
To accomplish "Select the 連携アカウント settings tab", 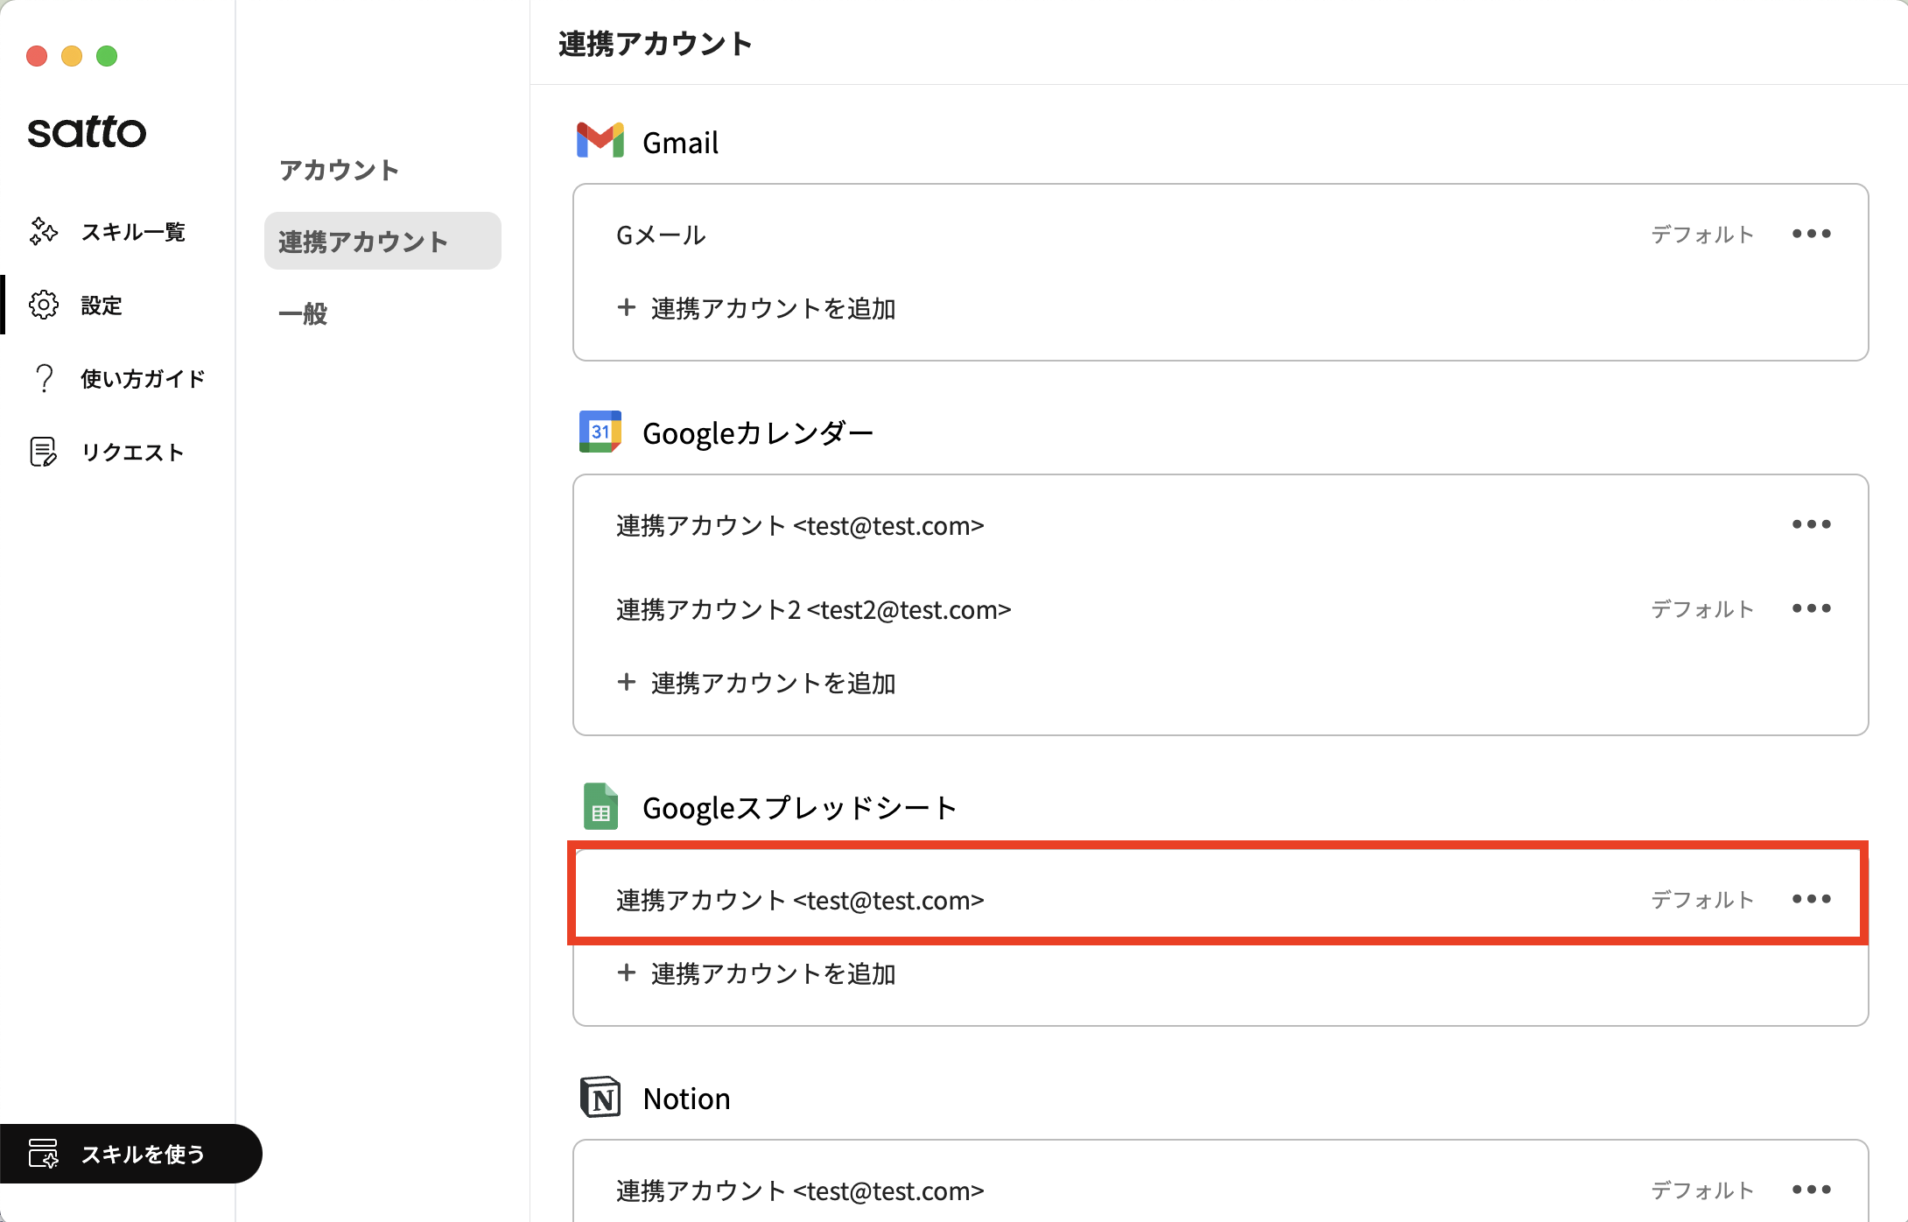I will (382, 241).
